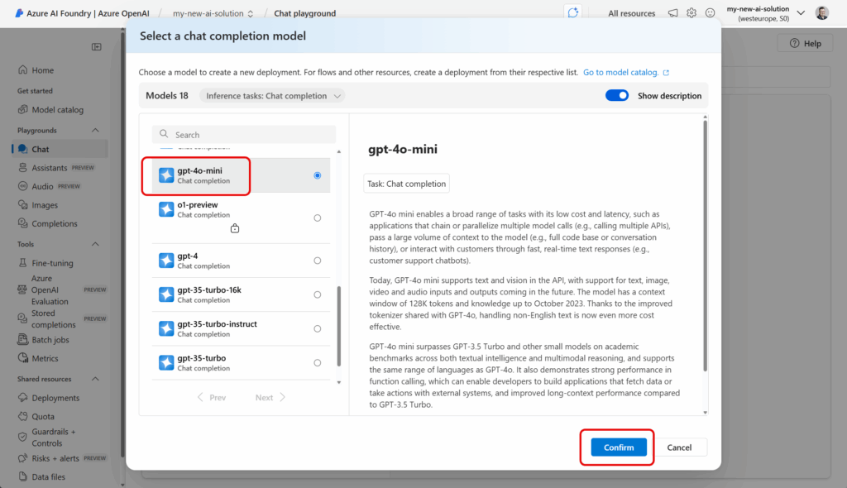Click the smiley feedback icon in header
Image resolution: width=847 pixels, height=488 pixels.
(711, 13)
